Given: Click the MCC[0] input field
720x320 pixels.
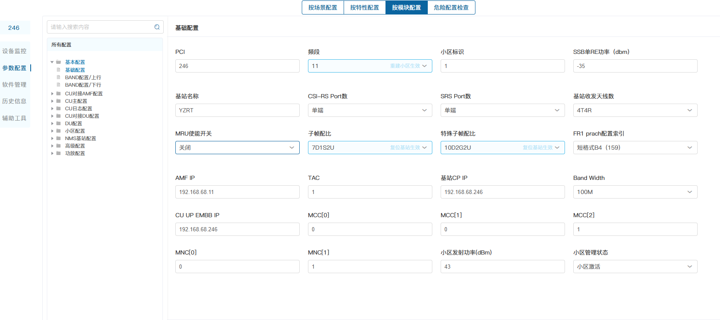Looking at the screenshot, I should (x=370, y=229).
